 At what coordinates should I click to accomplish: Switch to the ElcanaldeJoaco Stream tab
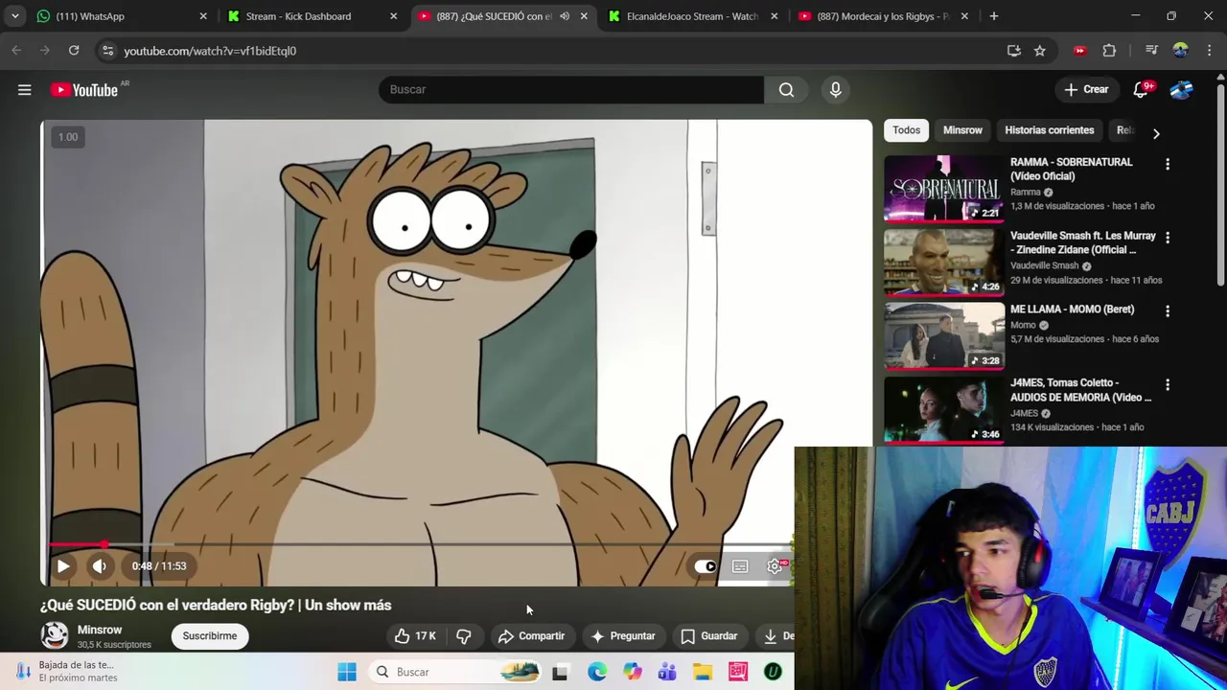coord(692,16)
